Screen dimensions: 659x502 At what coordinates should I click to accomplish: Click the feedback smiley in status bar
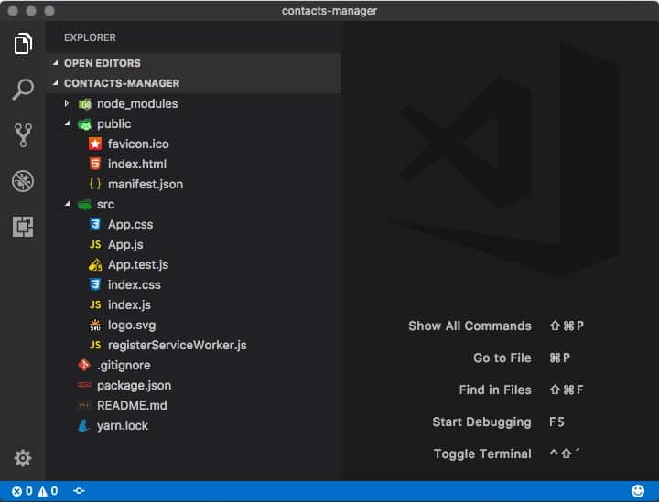point(638,491)
